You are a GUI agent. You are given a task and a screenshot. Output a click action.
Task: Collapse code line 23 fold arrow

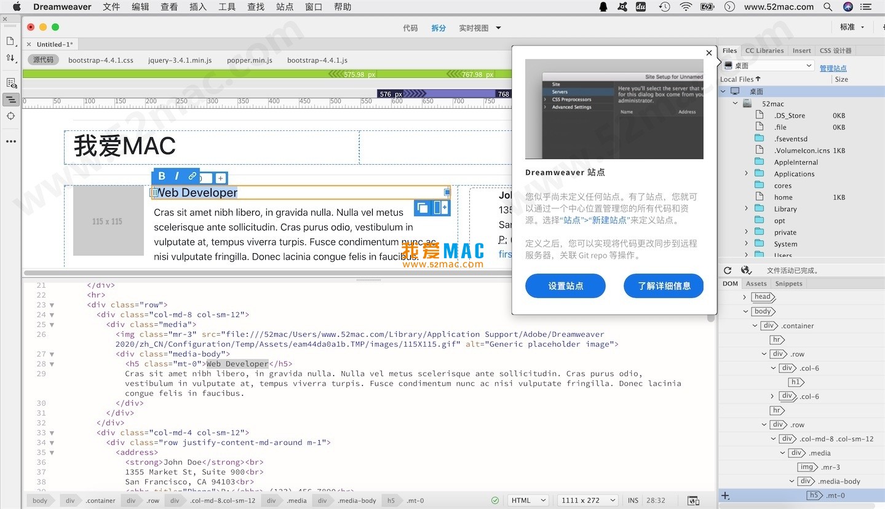point(52,305)
